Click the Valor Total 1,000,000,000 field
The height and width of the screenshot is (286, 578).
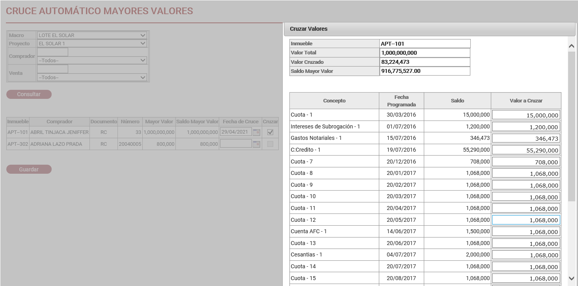tap(425, 53)
